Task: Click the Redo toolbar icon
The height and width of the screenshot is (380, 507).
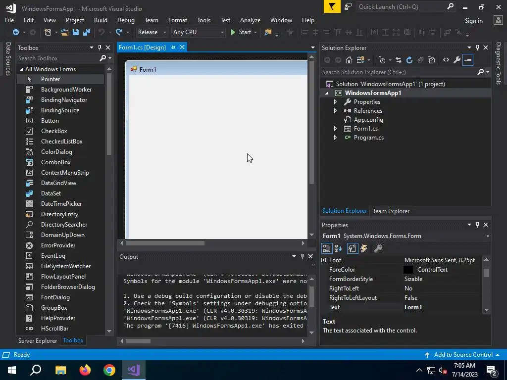Action: point(119,32)
